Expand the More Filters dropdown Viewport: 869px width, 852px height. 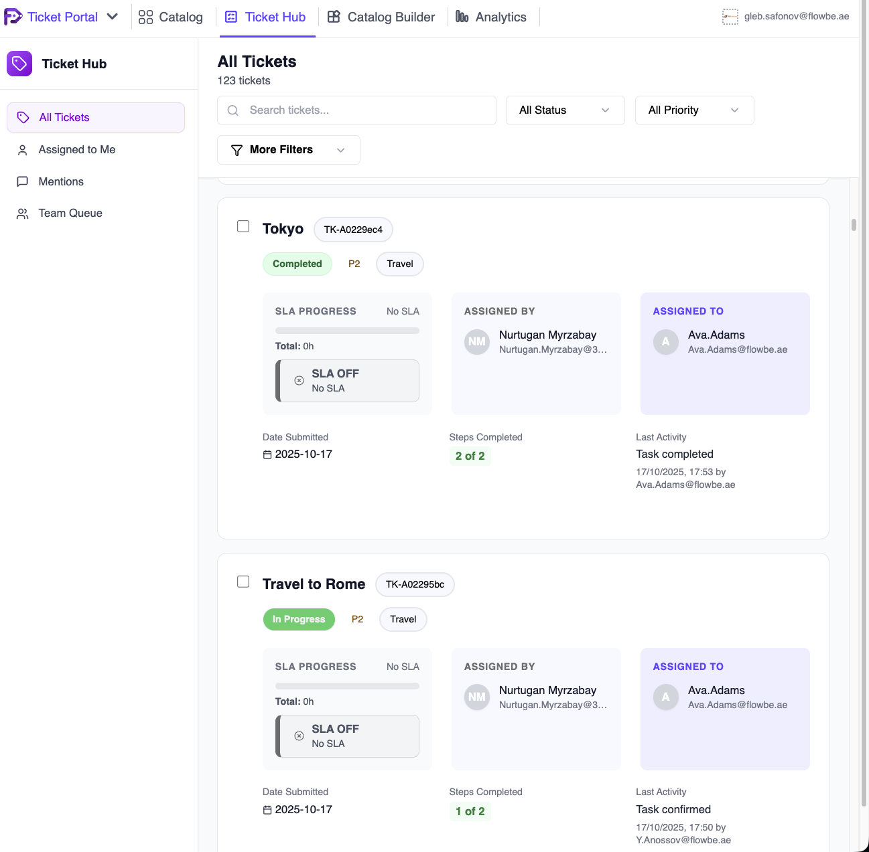click(x=288, y=150)
